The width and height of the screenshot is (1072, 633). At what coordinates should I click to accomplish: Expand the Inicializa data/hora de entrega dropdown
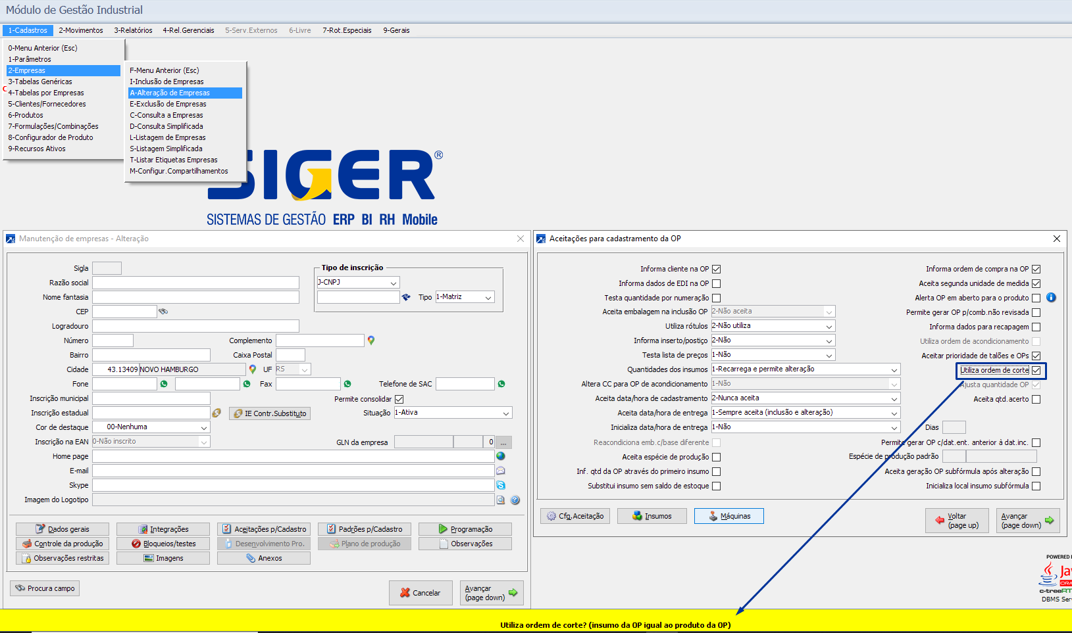805,427
